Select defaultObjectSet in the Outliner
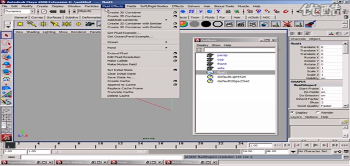Screen dimensions: 350x166 (x=233, y=81)
